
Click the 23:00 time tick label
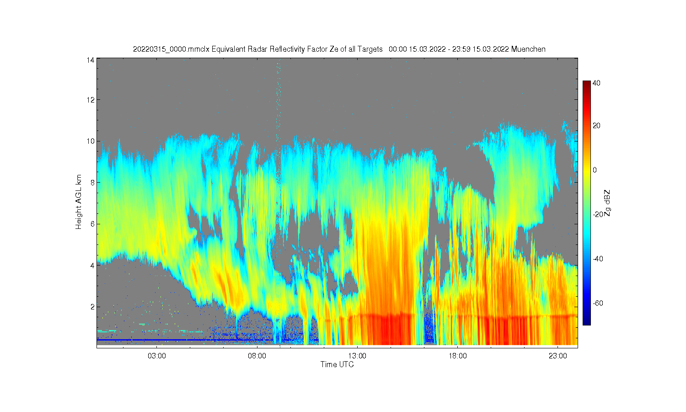point(557,356)
